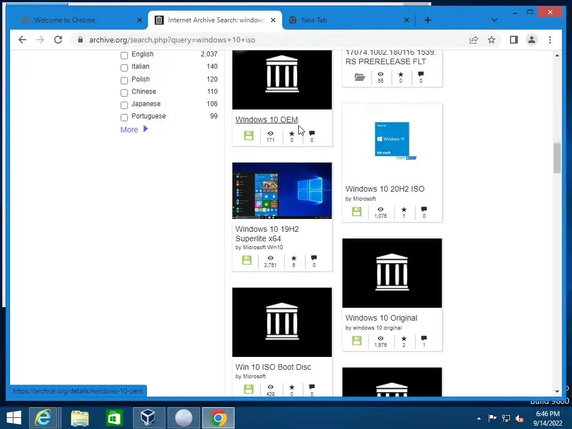Click the scrollbar up arrow
The image size is (572, 429).
(557, 55)
